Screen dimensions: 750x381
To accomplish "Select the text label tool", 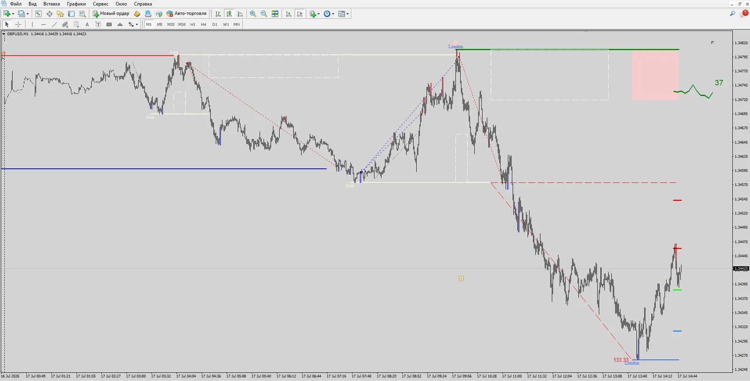I will point(98,24).
